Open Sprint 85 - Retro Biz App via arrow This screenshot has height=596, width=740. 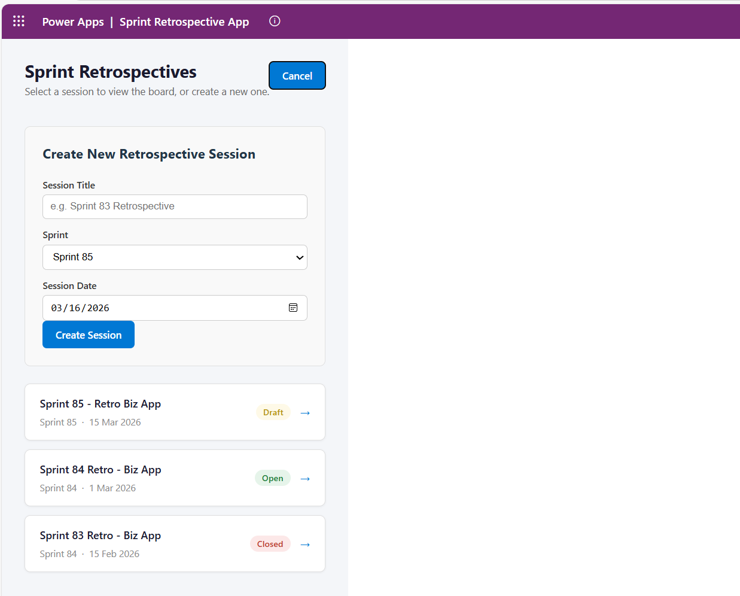305,412
